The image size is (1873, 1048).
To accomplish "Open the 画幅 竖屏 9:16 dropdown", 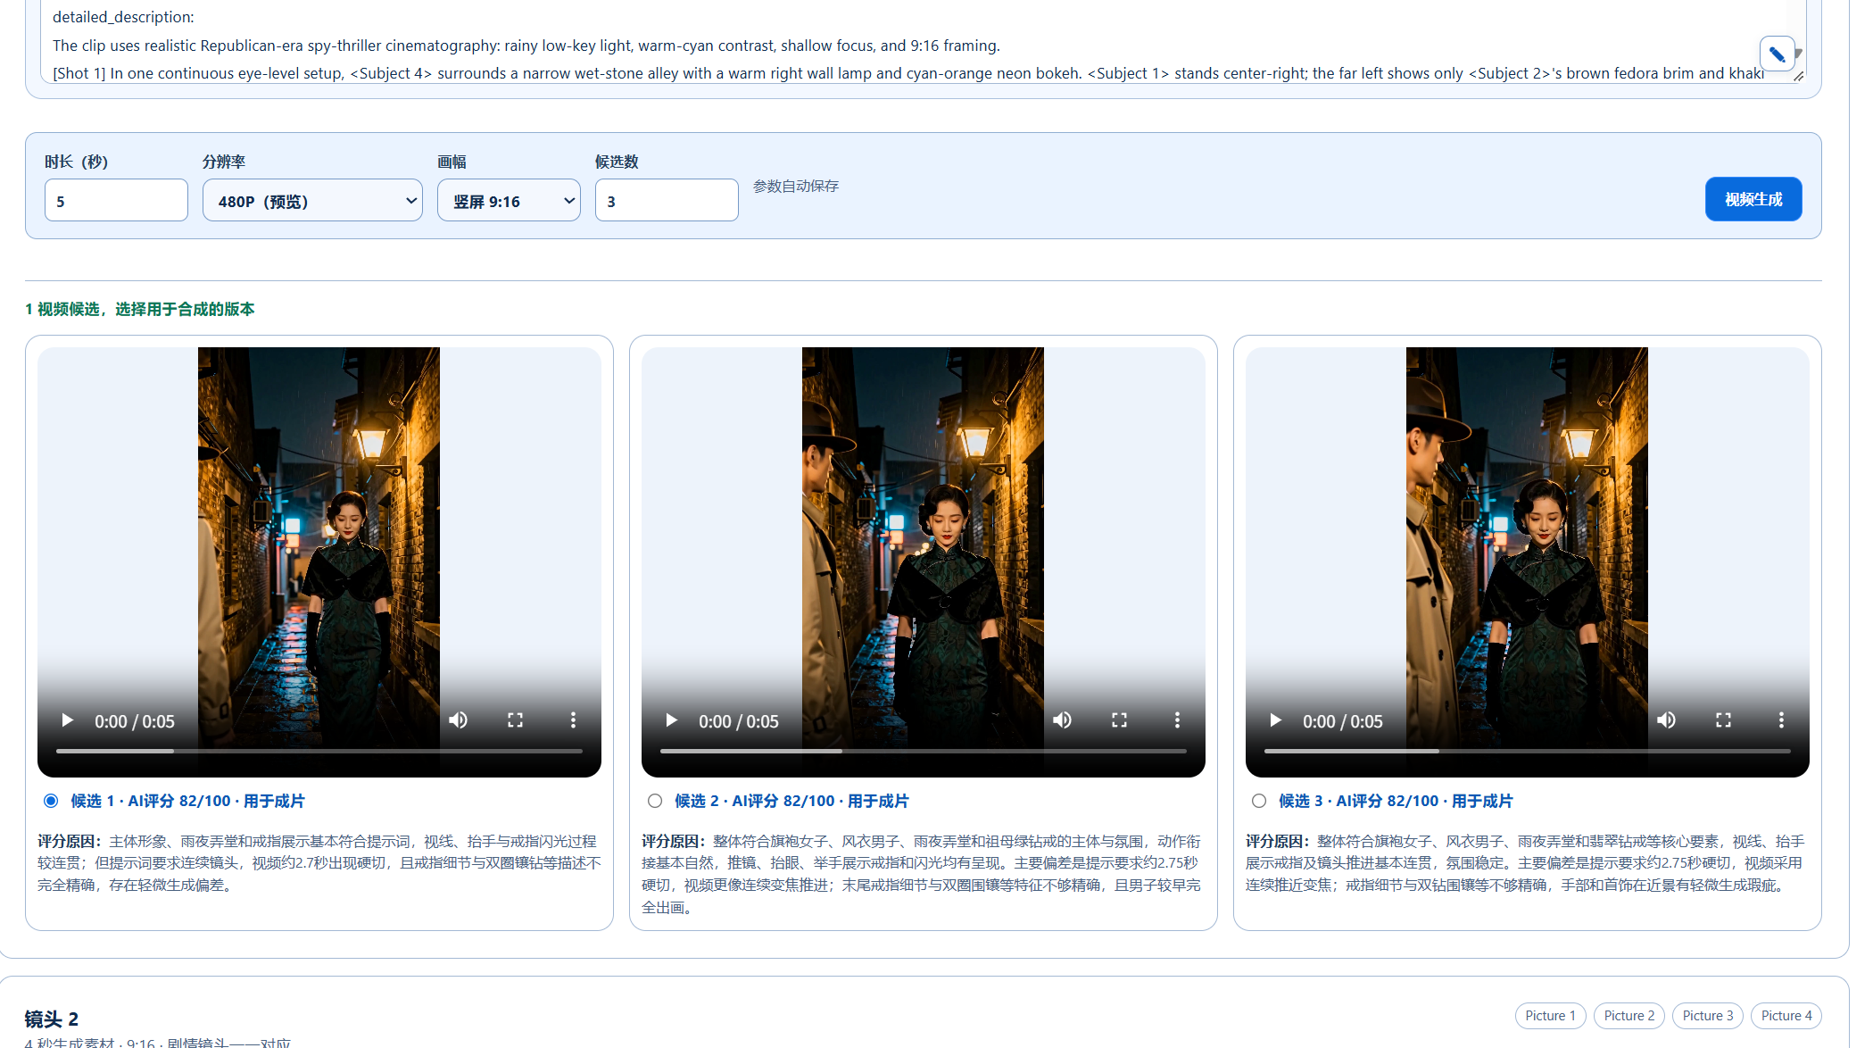I will (509, 200).
